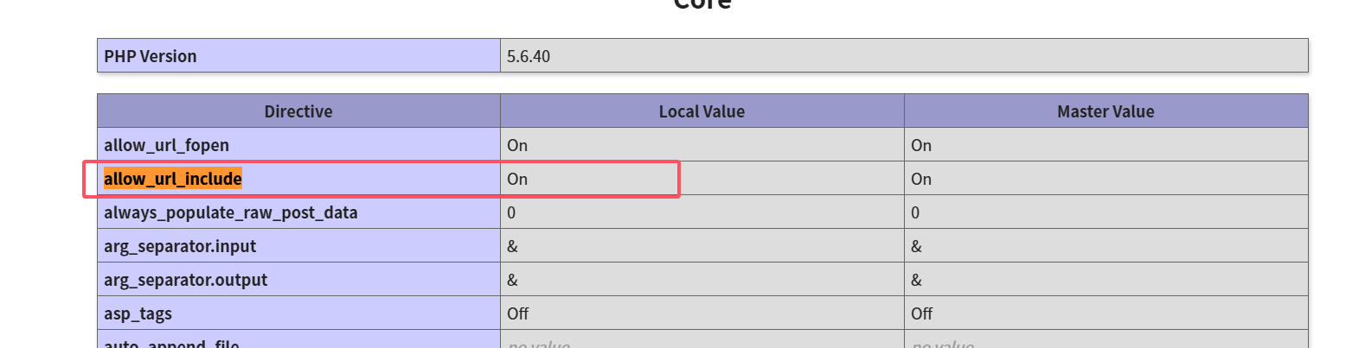Click the Local Value column header
This screenshot has height=348, width=1365.
coord(702,111)
